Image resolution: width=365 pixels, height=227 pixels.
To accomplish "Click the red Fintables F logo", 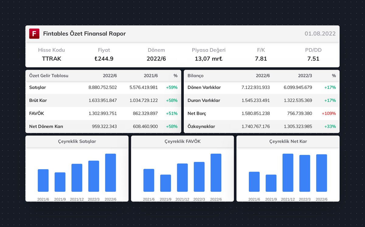I will click(x=34, y=33).
